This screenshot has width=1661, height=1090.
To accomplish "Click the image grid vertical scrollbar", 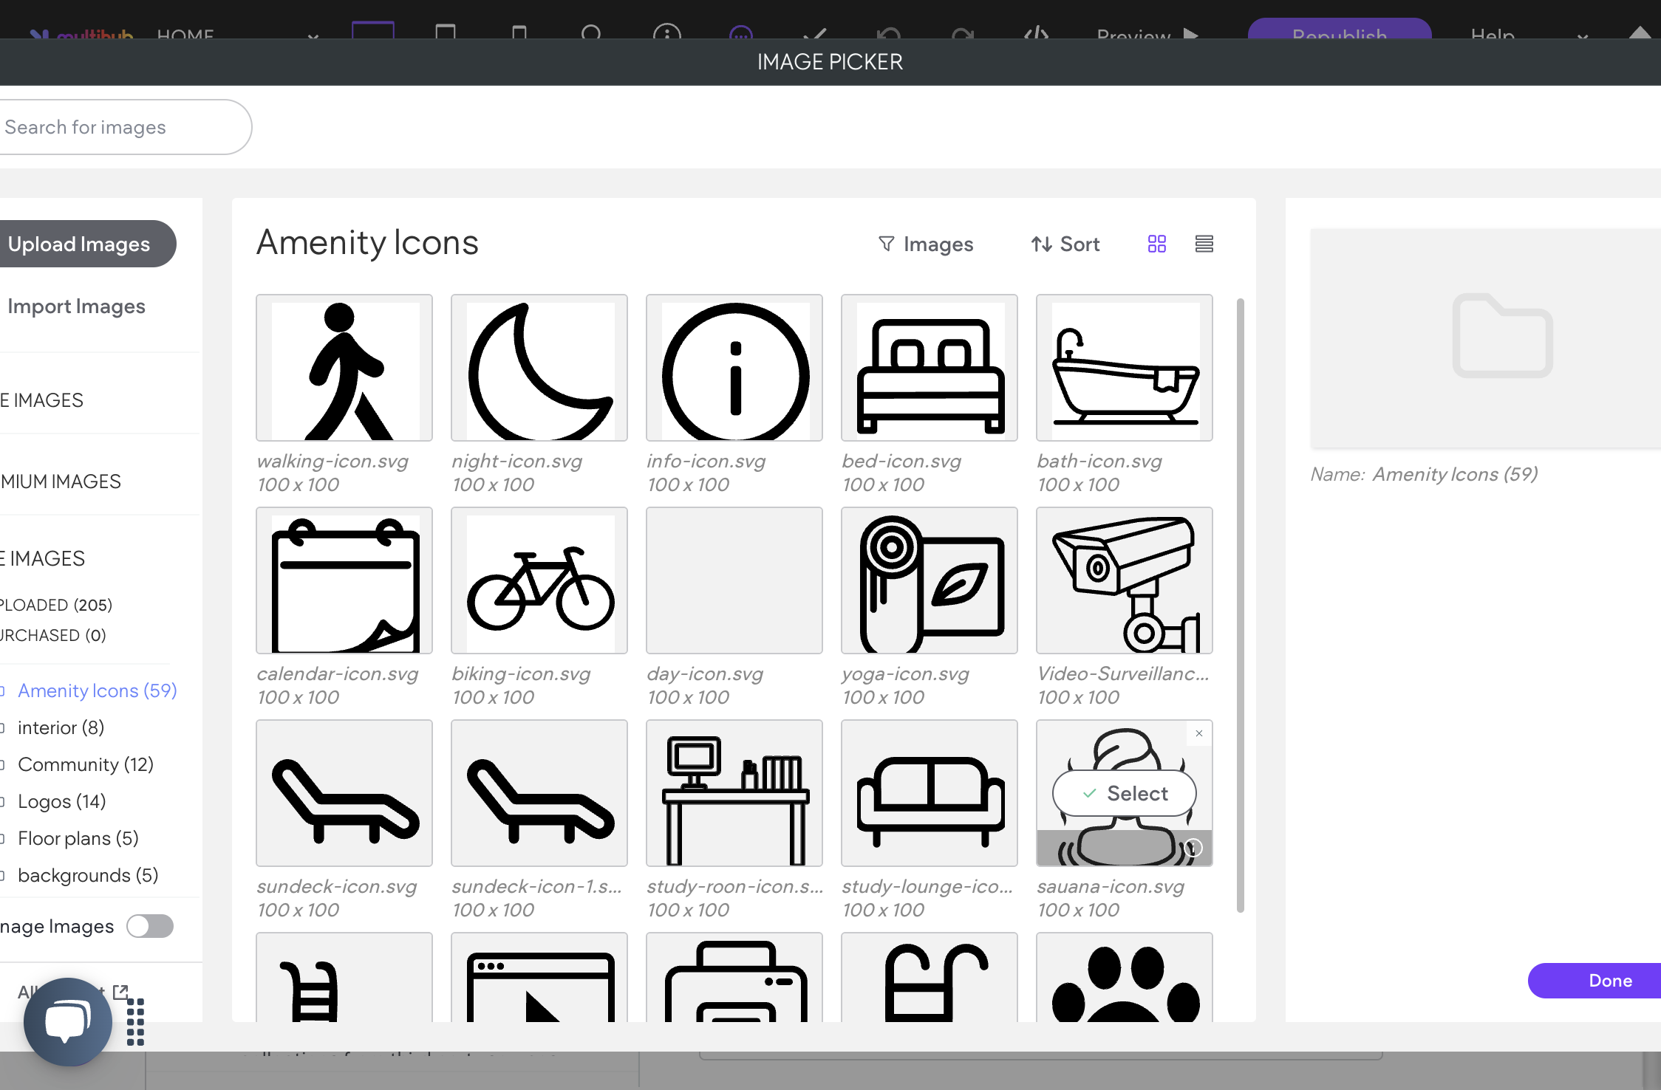I will click(x=1241, y=606).
